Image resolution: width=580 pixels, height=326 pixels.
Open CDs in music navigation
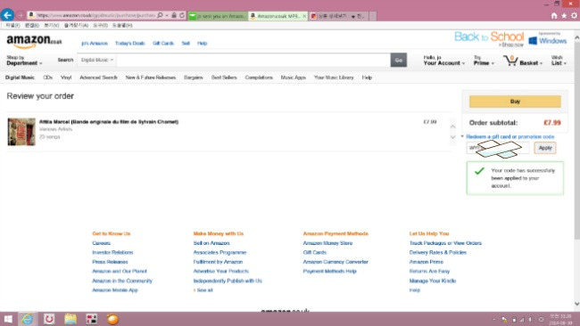pyautogui.click(x=47, y=77)
